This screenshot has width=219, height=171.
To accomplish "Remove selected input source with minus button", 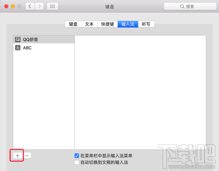I will (27, 156).
